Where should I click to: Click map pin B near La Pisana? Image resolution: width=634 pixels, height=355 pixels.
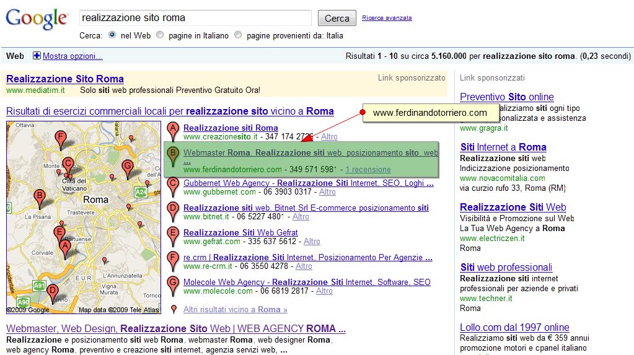(x=40, y=198)
